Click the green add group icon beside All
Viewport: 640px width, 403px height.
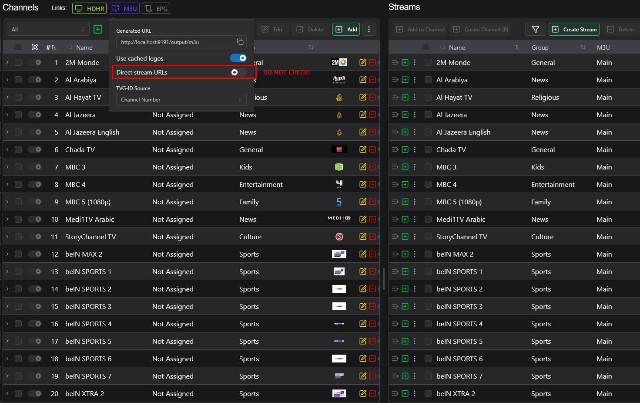point(98,29)
